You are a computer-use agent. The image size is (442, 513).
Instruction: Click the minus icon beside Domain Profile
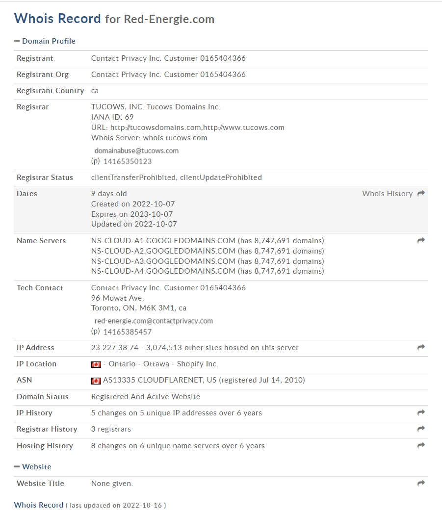click(17, 41)
